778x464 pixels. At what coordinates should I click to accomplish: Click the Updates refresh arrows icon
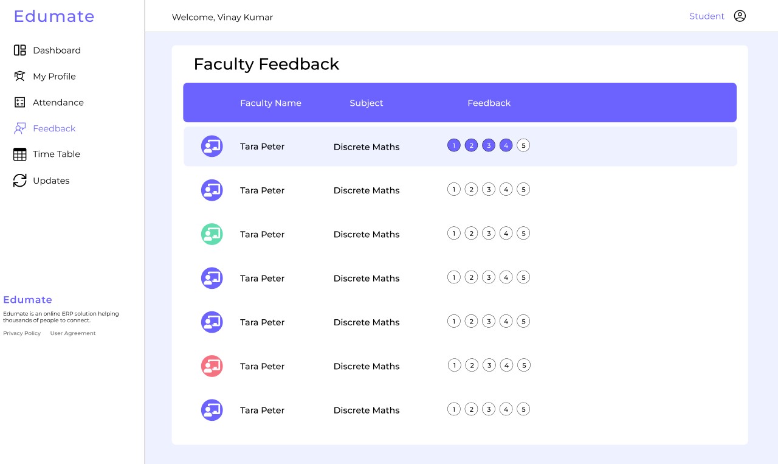tap(20, 181)
